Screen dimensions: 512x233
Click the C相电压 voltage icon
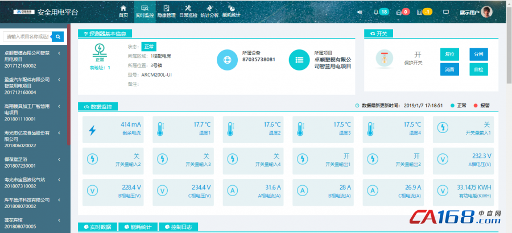coord(162,190)
